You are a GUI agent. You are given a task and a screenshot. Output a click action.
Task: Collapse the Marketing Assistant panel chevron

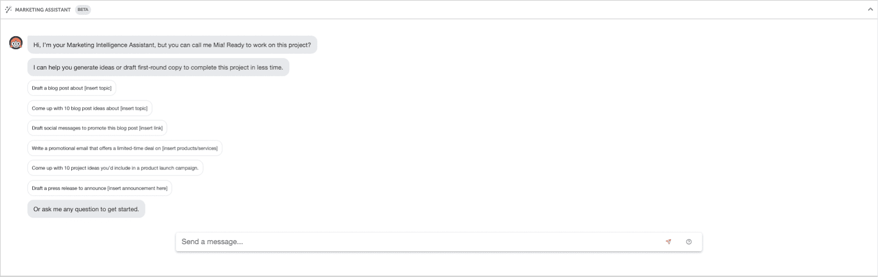(870, 10)
